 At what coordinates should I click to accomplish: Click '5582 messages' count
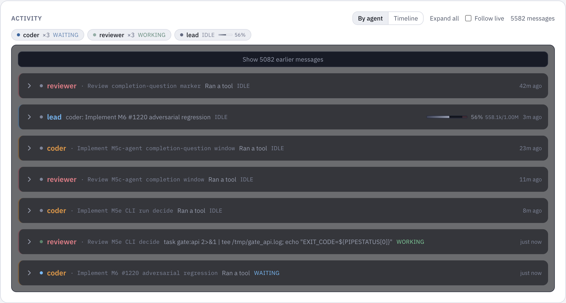click(532, 18)
